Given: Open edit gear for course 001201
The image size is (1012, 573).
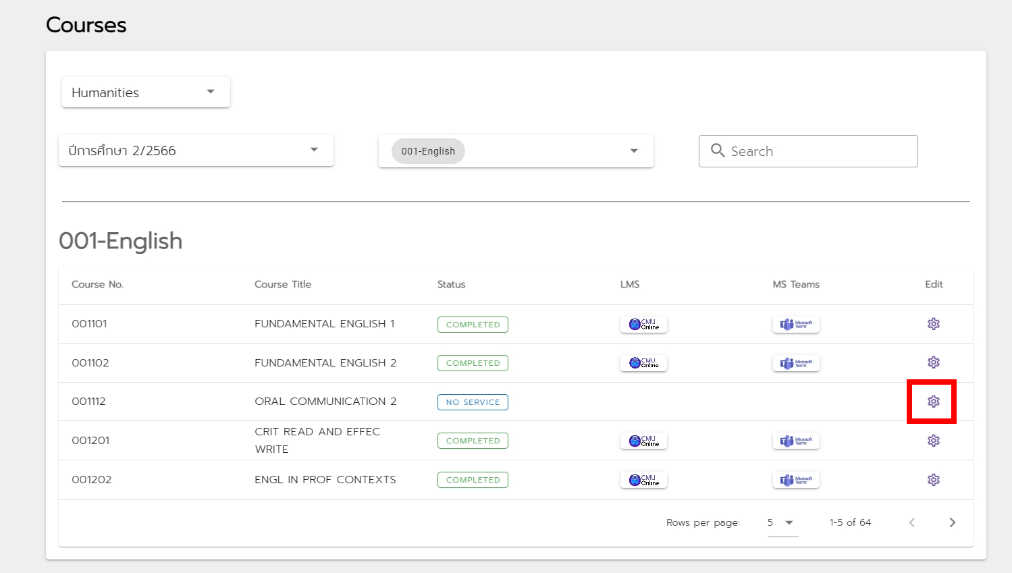Looking at the screenshot, I should pos(933,441).
